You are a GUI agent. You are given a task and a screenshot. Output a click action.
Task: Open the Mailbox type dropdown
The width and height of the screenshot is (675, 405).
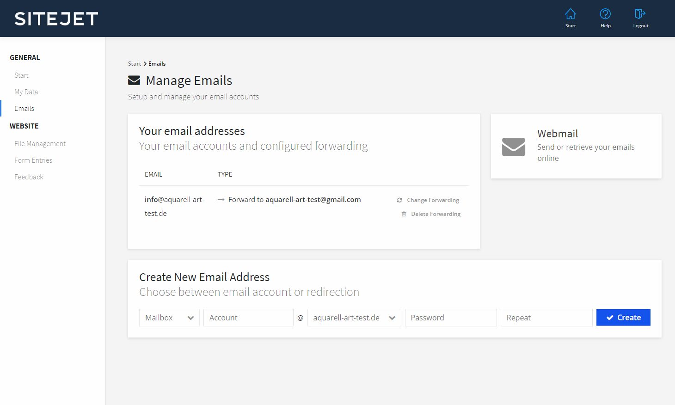pyautogui.click(x=169, y=318)
